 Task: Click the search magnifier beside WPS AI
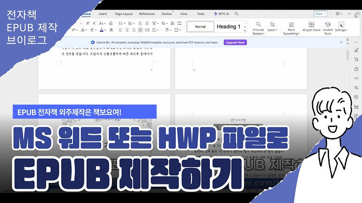coord(237,14)
